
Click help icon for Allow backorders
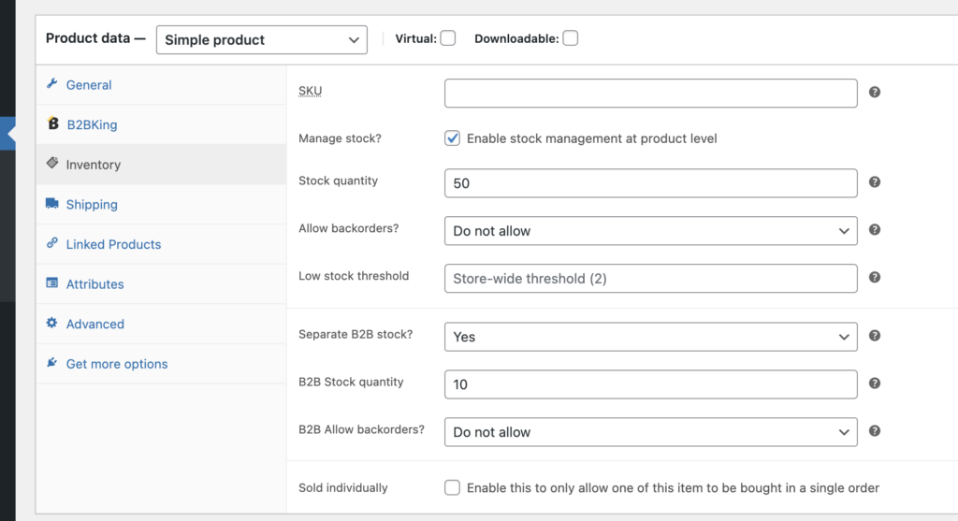[x=875, y=230]
